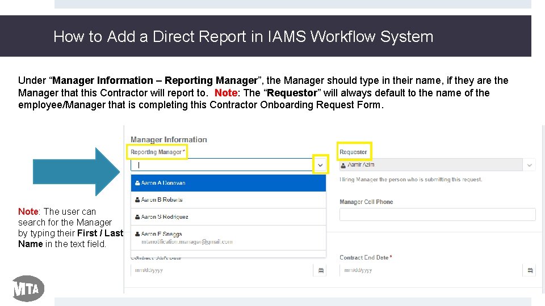Click the person icon next to Aamir Azim
This screenshot has width=545, height=306.
click(x=343, y=165)
